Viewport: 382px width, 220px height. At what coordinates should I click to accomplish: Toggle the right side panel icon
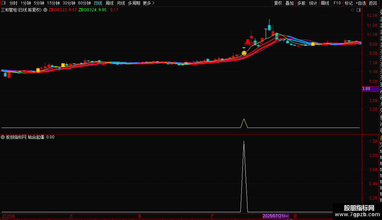point(359,10)
